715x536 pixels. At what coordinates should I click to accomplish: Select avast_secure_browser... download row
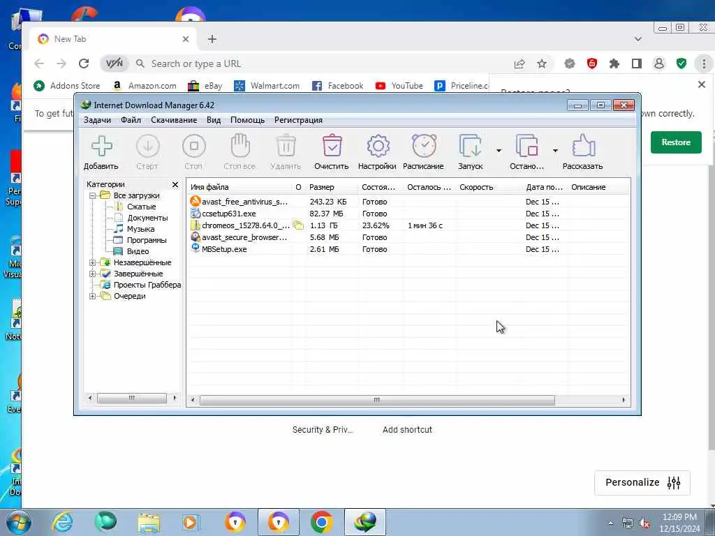(x=408, y=237)
